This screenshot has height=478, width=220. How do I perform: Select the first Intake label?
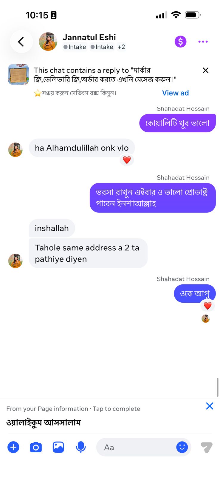pyautogui.click(x=75, y=47)
